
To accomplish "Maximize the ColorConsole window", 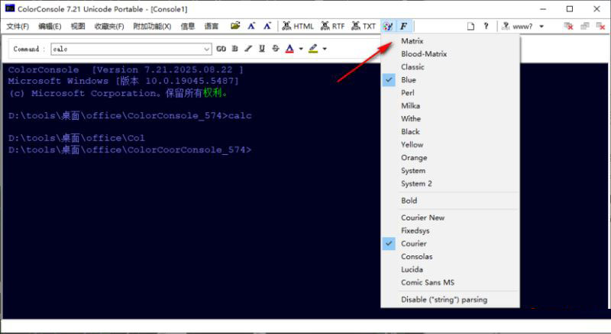I will pos(570,8).
